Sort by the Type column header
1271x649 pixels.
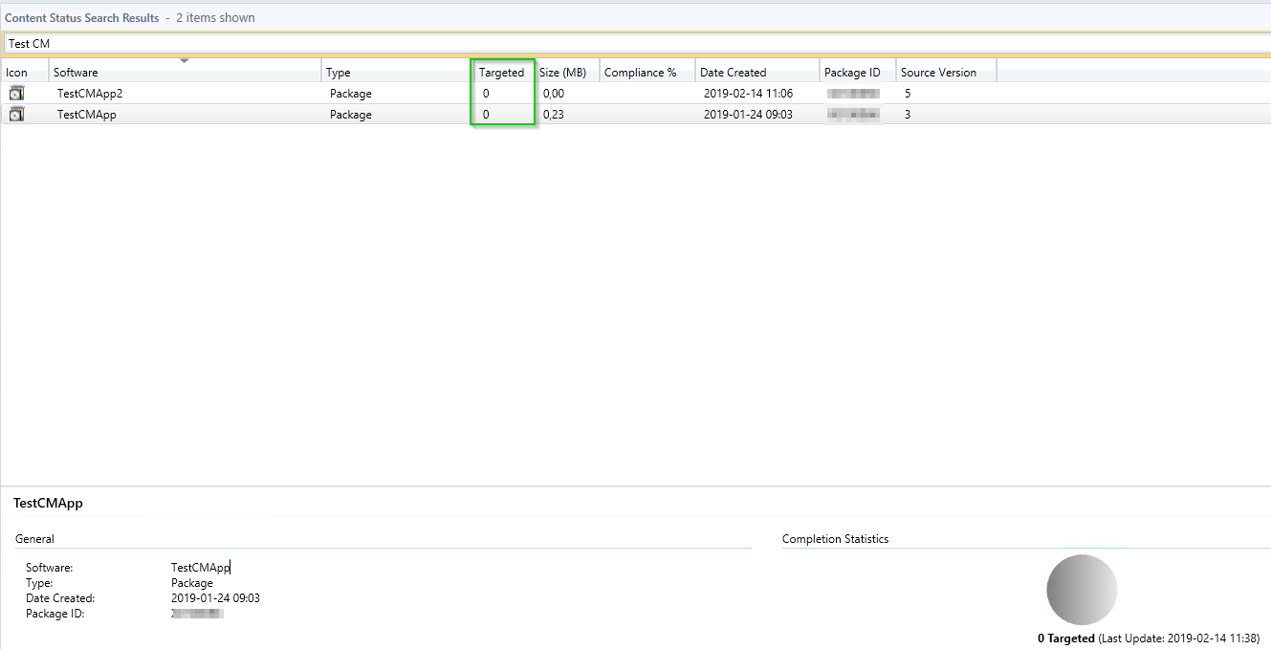[x=339, y=73]
